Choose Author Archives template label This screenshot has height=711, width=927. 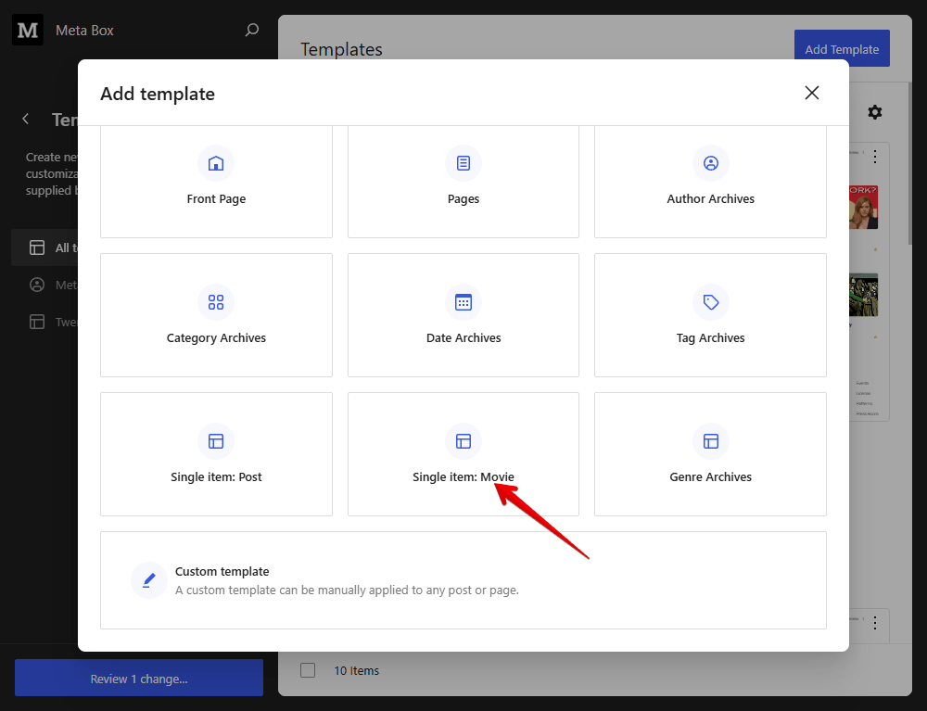pyautogui.click(x=711, y=199)
